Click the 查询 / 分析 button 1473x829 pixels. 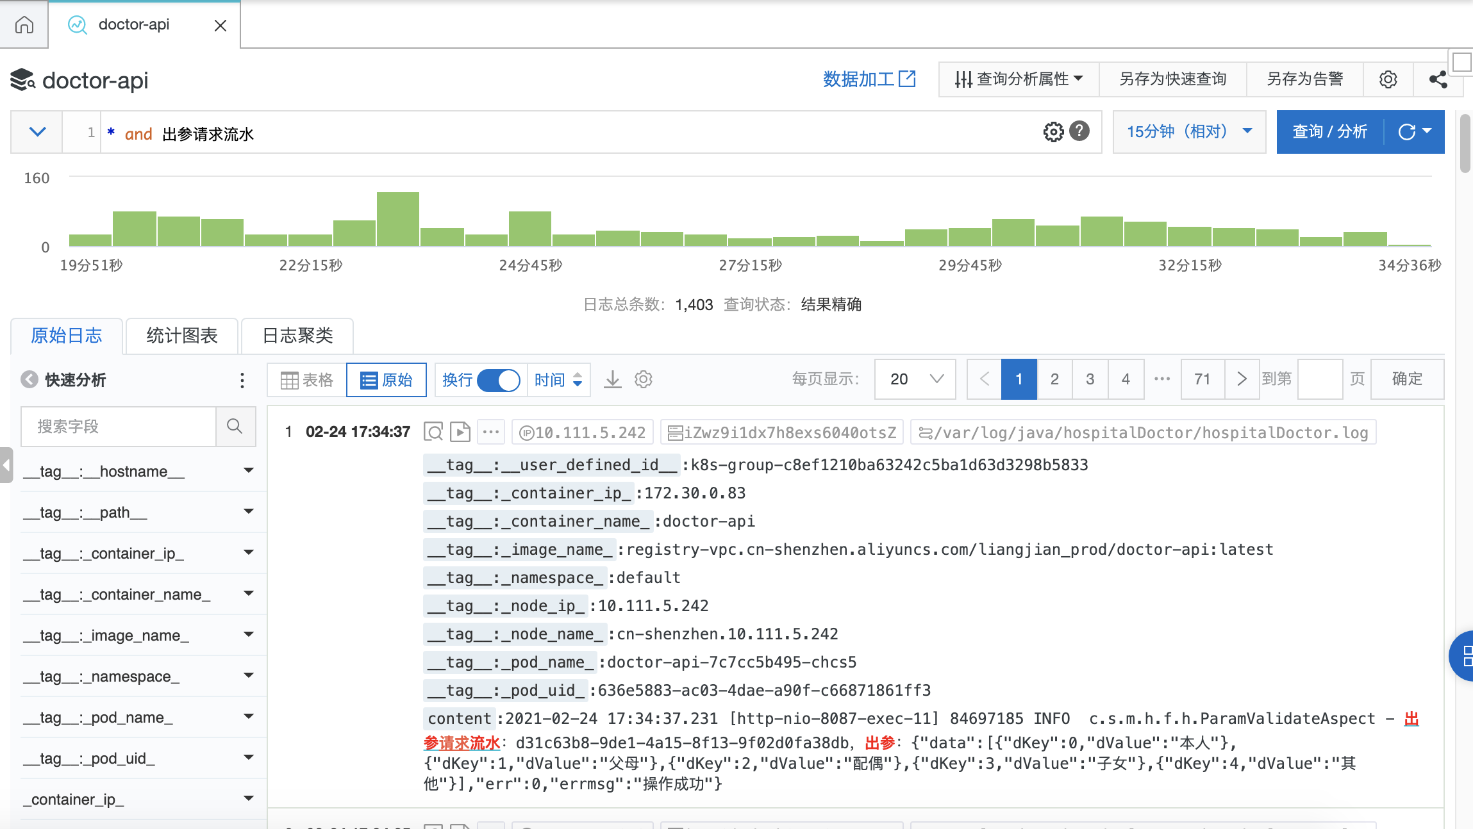1330,131
